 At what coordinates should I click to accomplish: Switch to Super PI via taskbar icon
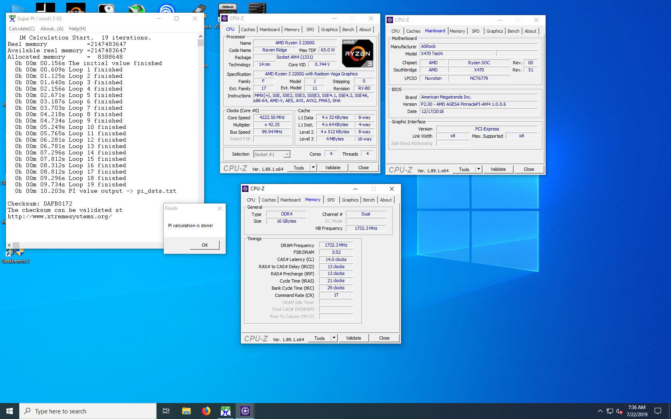point(226,411)
